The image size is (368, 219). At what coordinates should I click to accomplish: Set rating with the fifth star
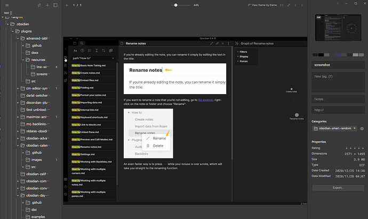pos(363,148)
